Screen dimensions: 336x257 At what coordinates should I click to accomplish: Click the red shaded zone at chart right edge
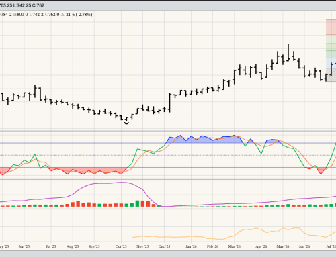(x=331, y=27)
